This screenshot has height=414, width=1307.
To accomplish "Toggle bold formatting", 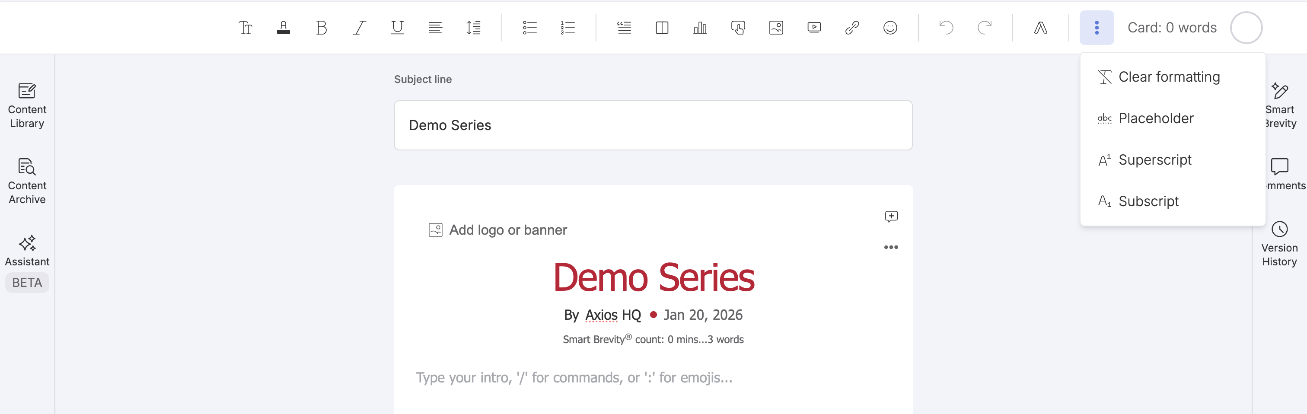I will pyautogui.click(x=321, y=27).
